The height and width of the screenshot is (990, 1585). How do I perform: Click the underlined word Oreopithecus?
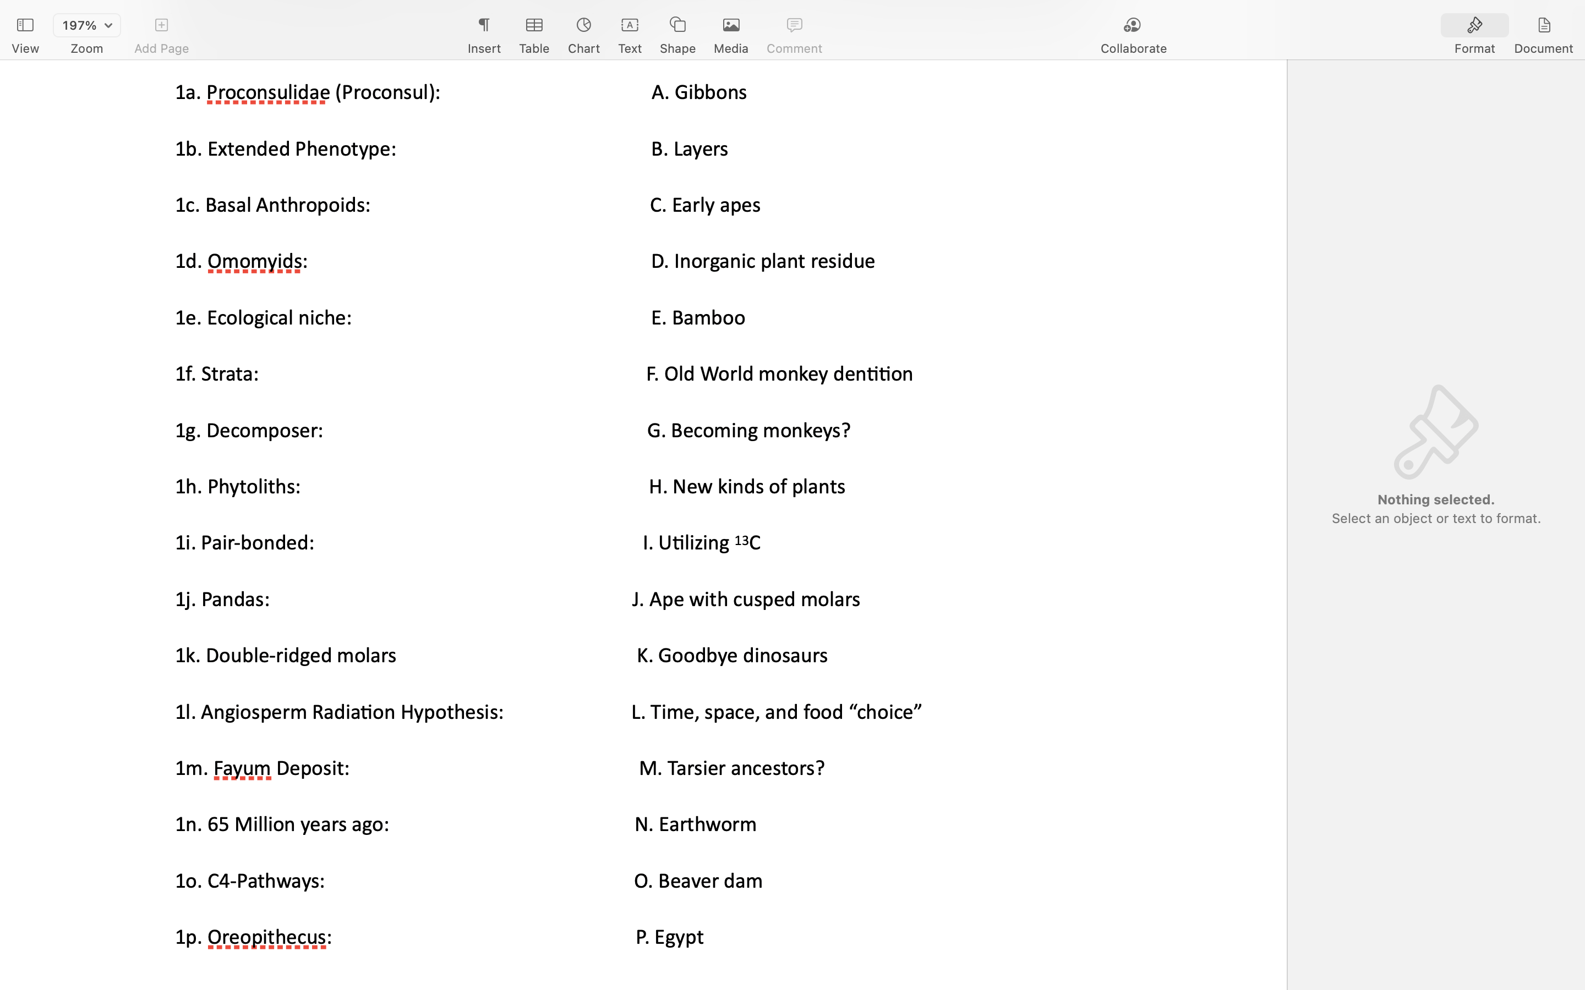point(266,938)
